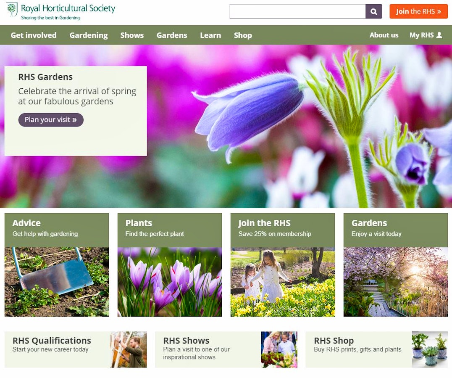Open the Gardens navigation menu
This screenshot has width=452, height=378.
[x=172, y=35]
